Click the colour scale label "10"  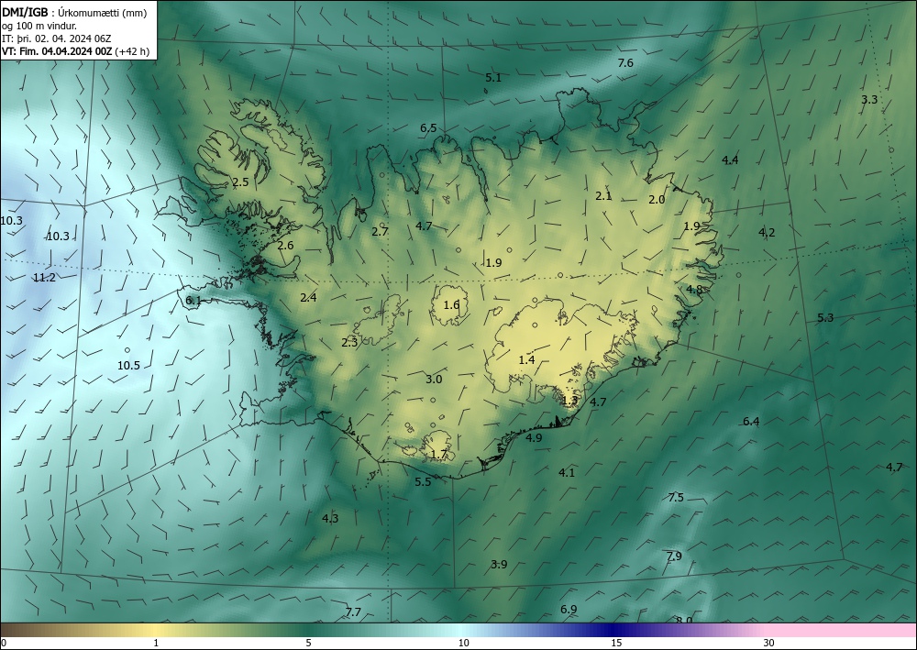tap(464, 644)
